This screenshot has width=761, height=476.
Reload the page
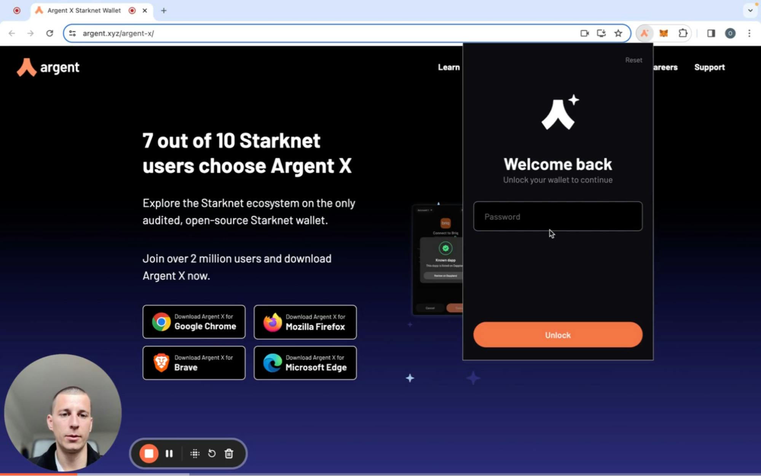click(49, 33)
